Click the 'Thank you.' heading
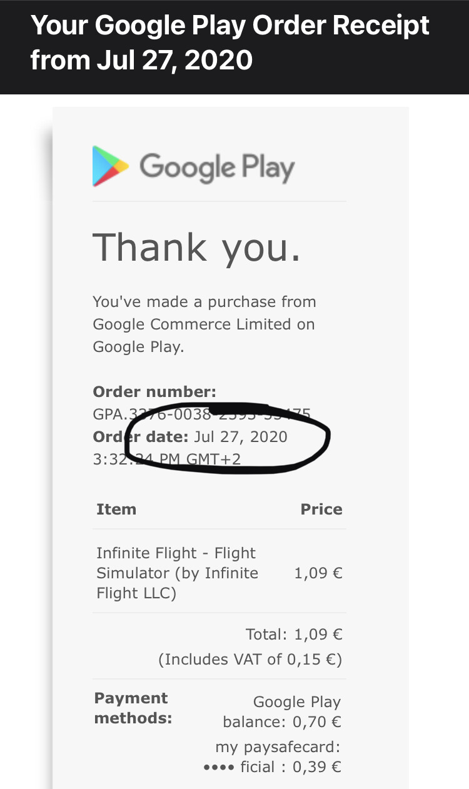This screenshot has height=789, width=469. pos(197,247)
